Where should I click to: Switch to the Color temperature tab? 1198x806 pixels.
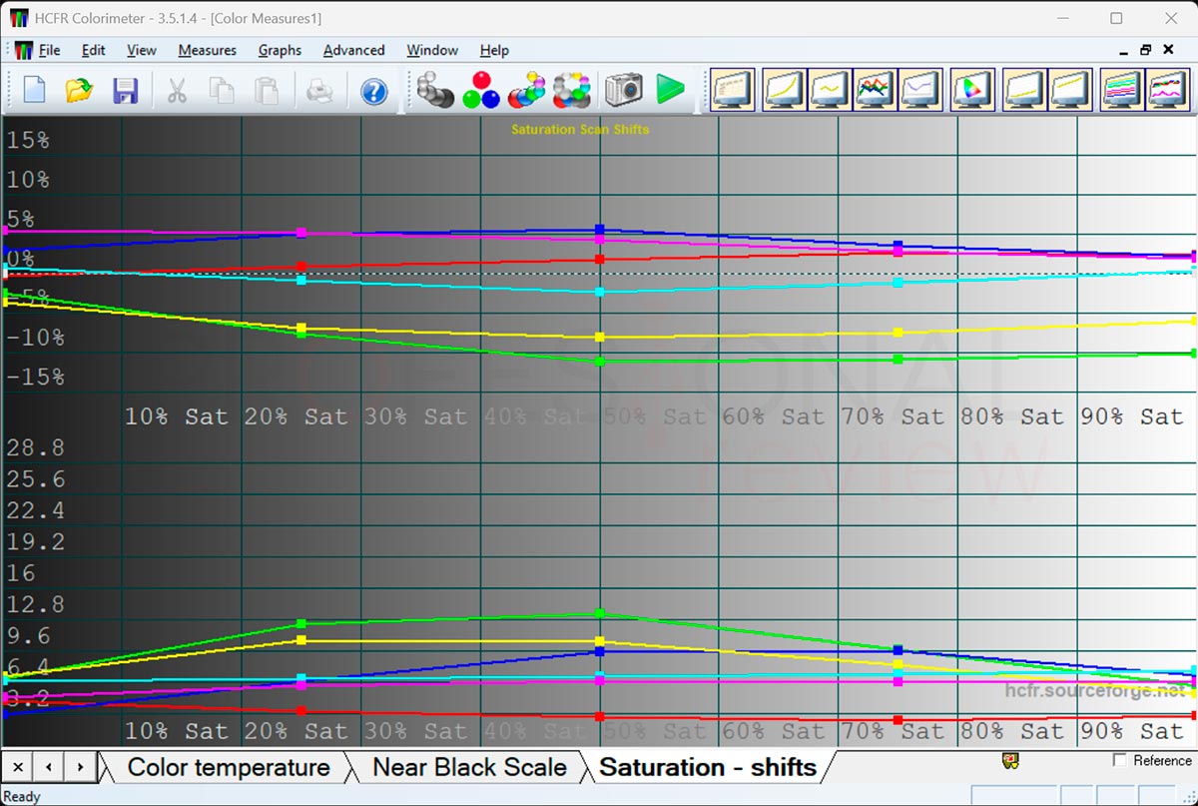pyautogui.click(x=229, y=767)
